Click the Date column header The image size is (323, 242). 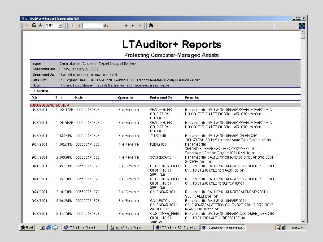(x=35, y=98)
